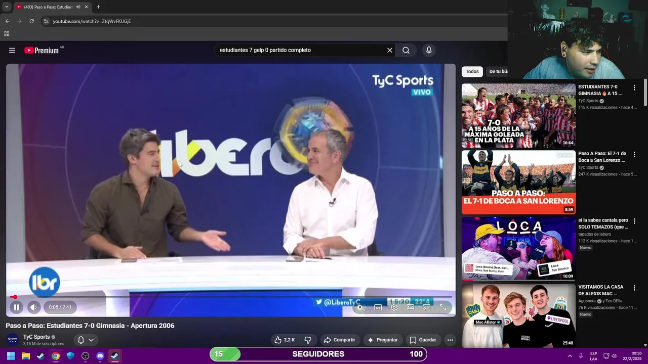The height and width of the screenshot is (364, 648).
Task: Start voice search with the microphone
Action: point(429,50)
